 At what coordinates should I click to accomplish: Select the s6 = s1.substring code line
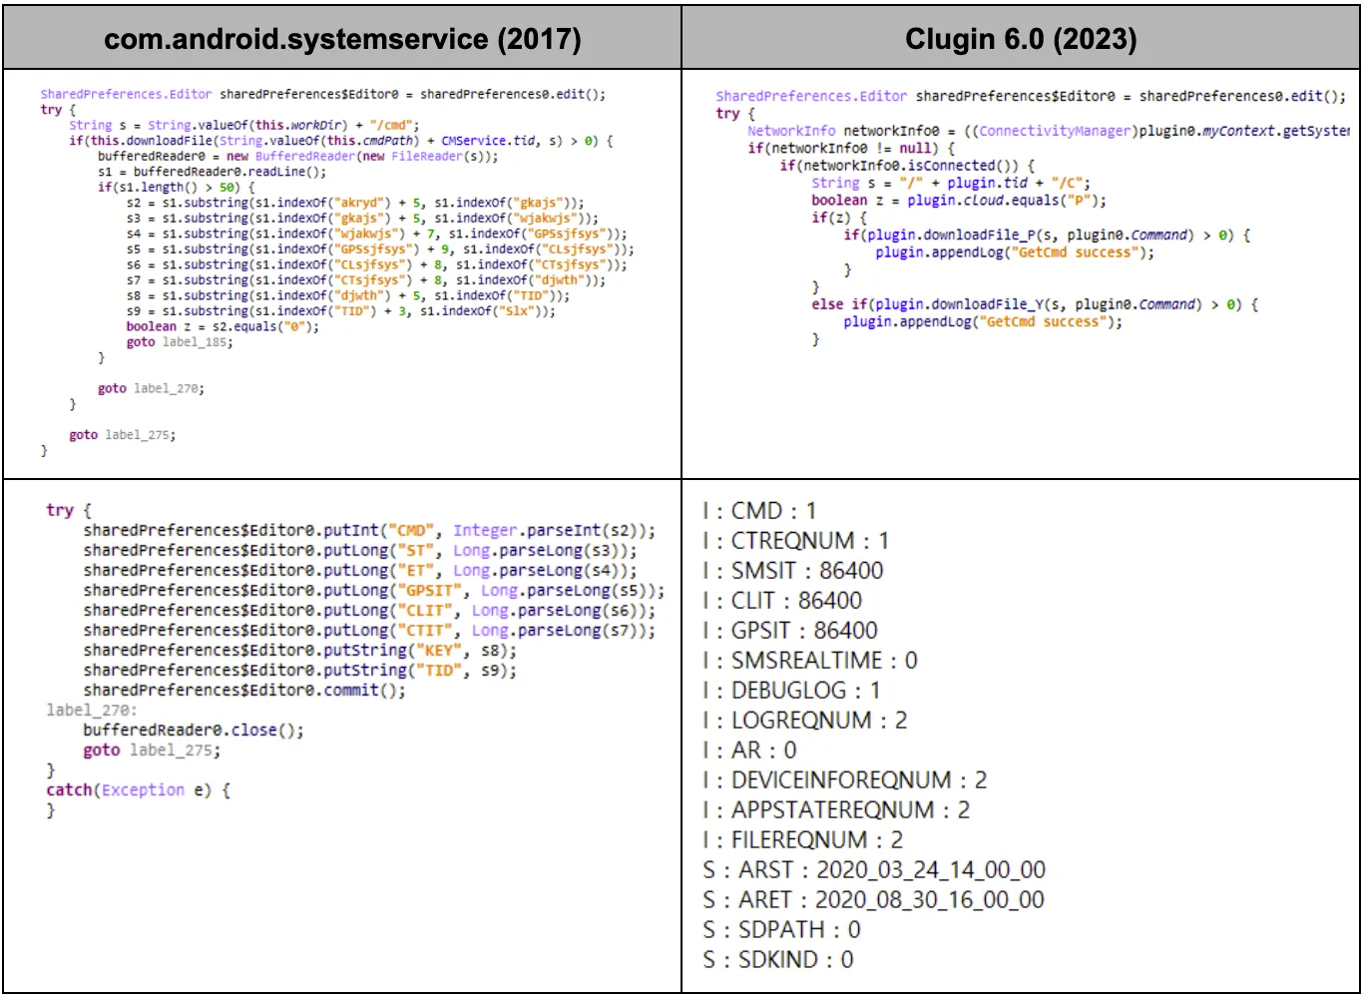376,264
